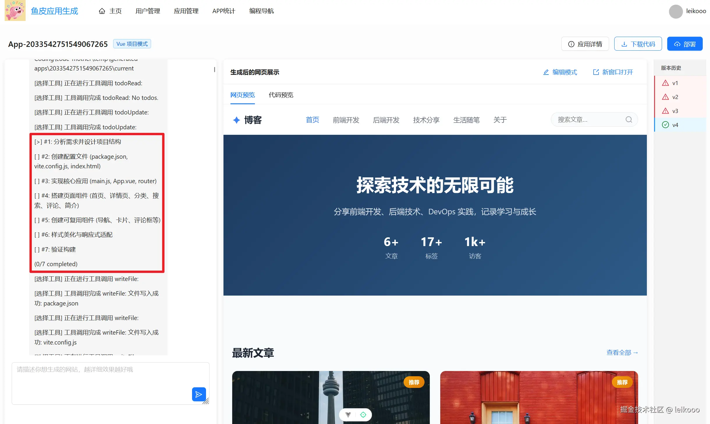Click the Vue devtools icon at the bottom
Screen dimensions: 710x424
pos(348,415)
